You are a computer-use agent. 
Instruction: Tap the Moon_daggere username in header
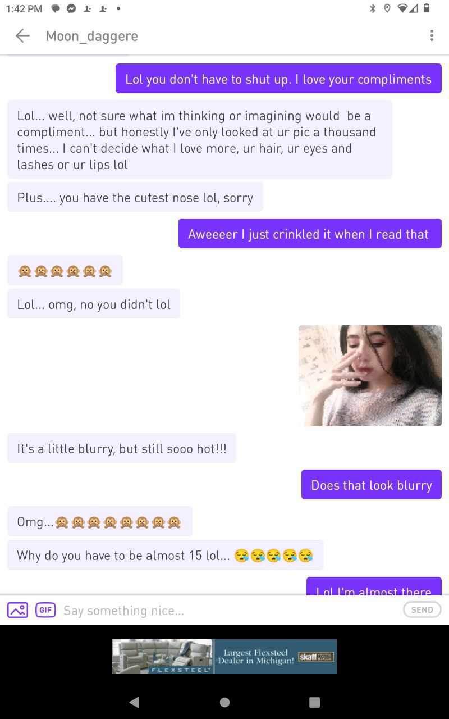(x=92, y=36)
